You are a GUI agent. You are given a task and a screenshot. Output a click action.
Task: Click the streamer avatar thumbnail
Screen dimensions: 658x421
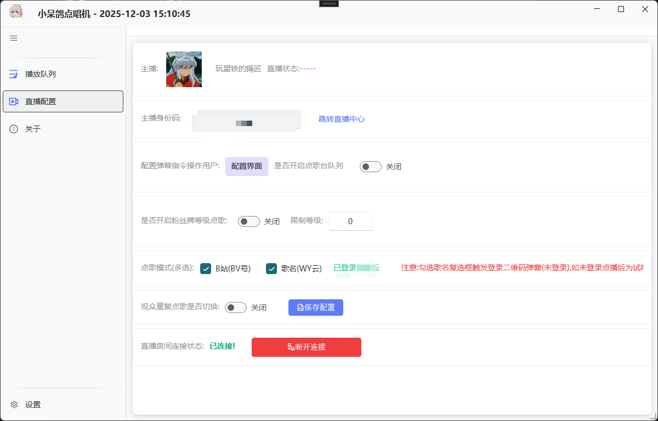184,69
